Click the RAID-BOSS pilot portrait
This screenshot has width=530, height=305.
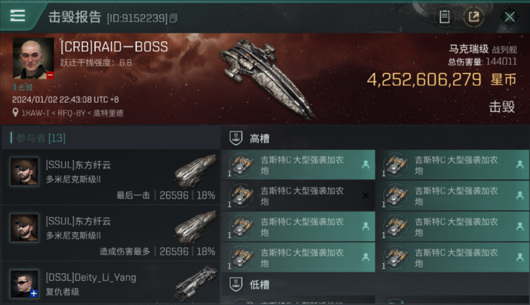tap(33, 59)
